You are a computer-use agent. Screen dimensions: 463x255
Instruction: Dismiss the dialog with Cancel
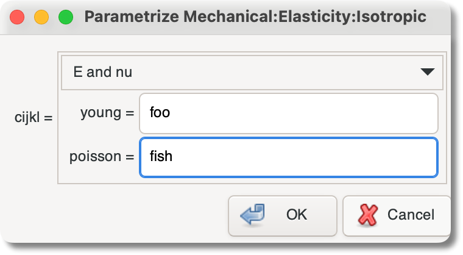point(397,215)
